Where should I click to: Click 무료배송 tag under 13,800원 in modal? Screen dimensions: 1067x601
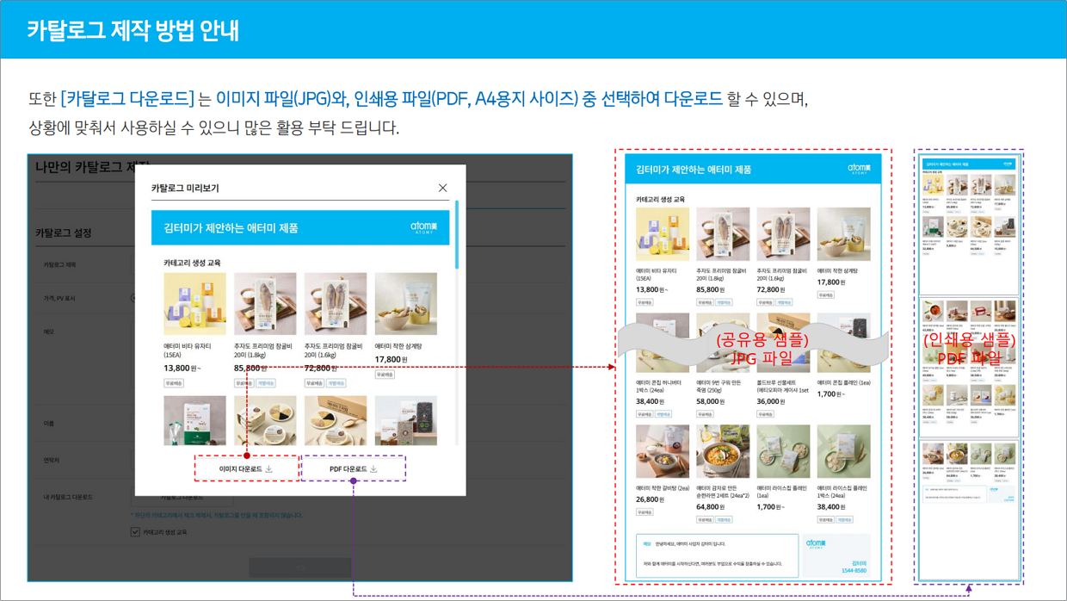(174, 383)
